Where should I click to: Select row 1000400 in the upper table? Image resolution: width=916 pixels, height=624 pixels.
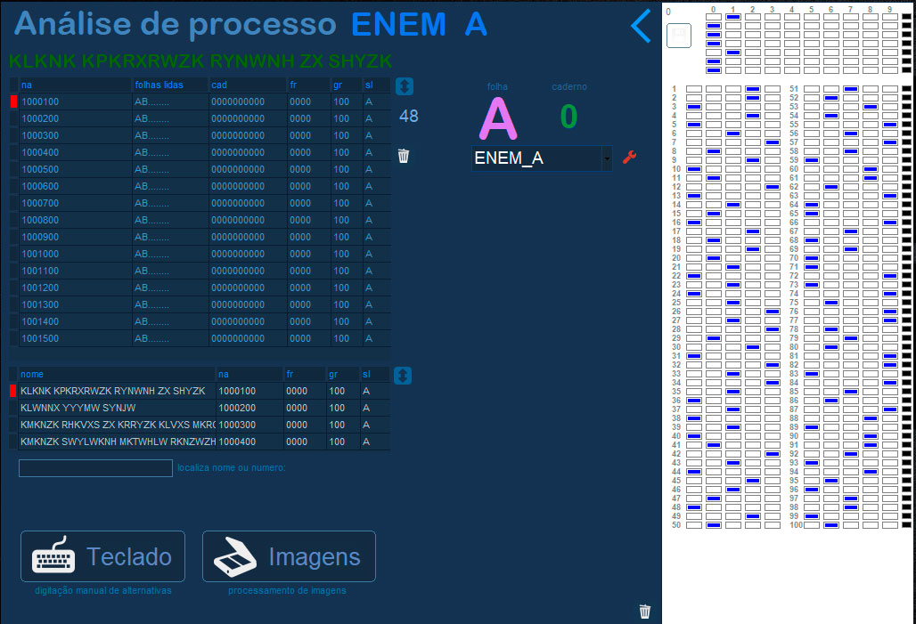pos(200,152)
